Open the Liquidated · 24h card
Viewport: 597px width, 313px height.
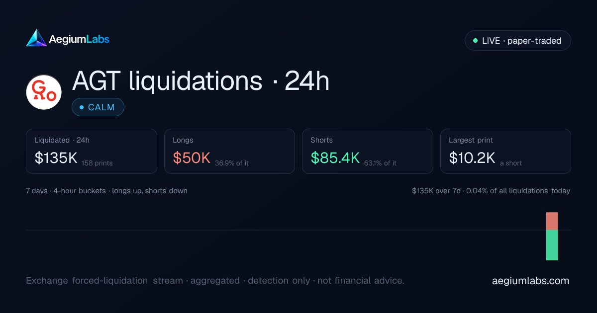click(x=92, y=152)
